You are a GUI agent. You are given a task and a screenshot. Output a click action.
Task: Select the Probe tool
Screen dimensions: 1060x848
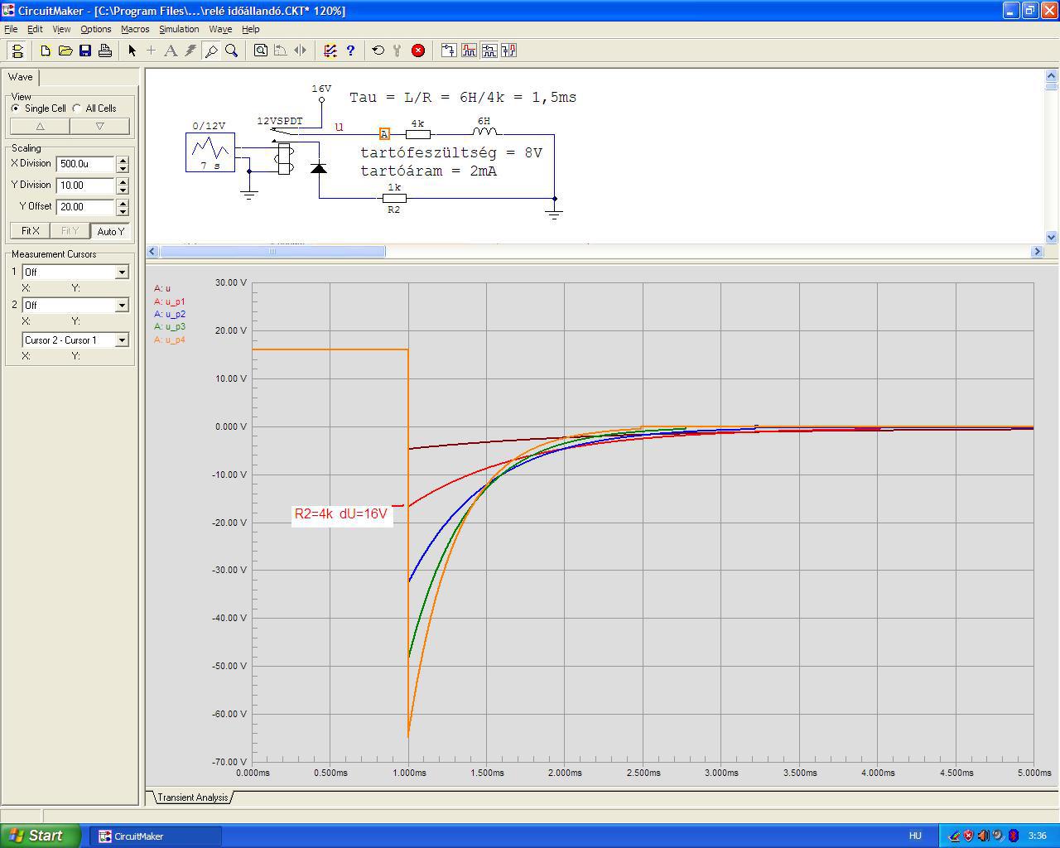211,51
